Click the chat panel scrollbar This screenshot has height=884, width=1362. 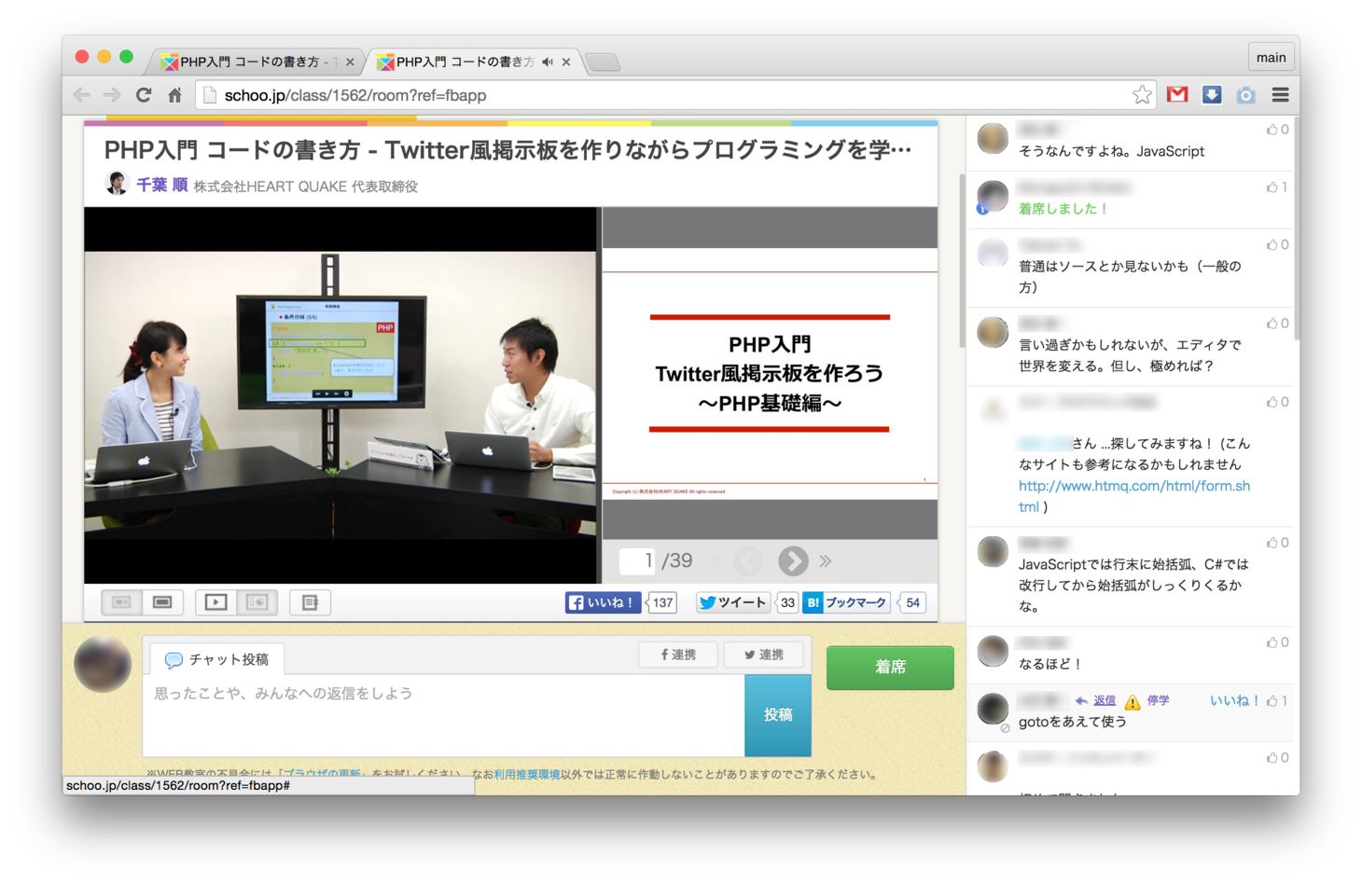point(962,261)
